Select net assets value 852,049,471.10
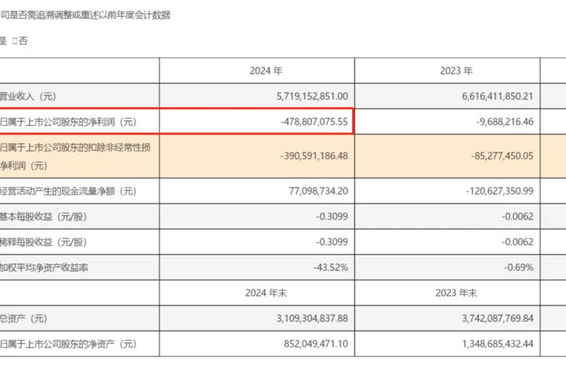This screenshot has width=566, height=377. click(x=316, y=344)
